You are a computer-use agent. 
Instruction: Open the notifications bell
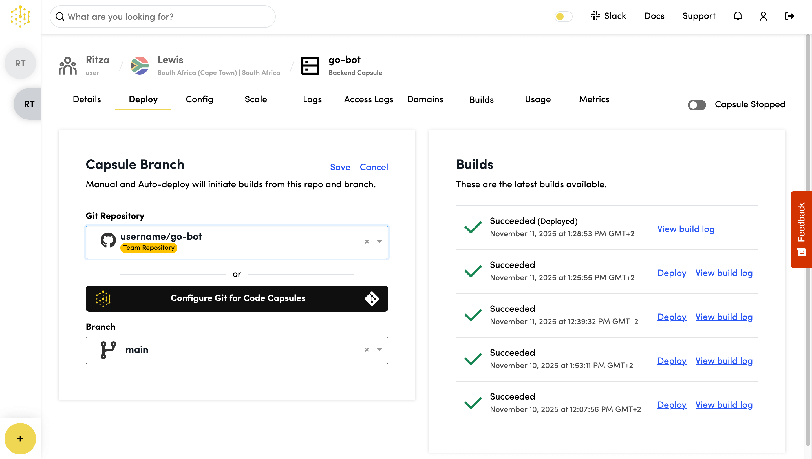pyautogui.click(x=738, y=16)
